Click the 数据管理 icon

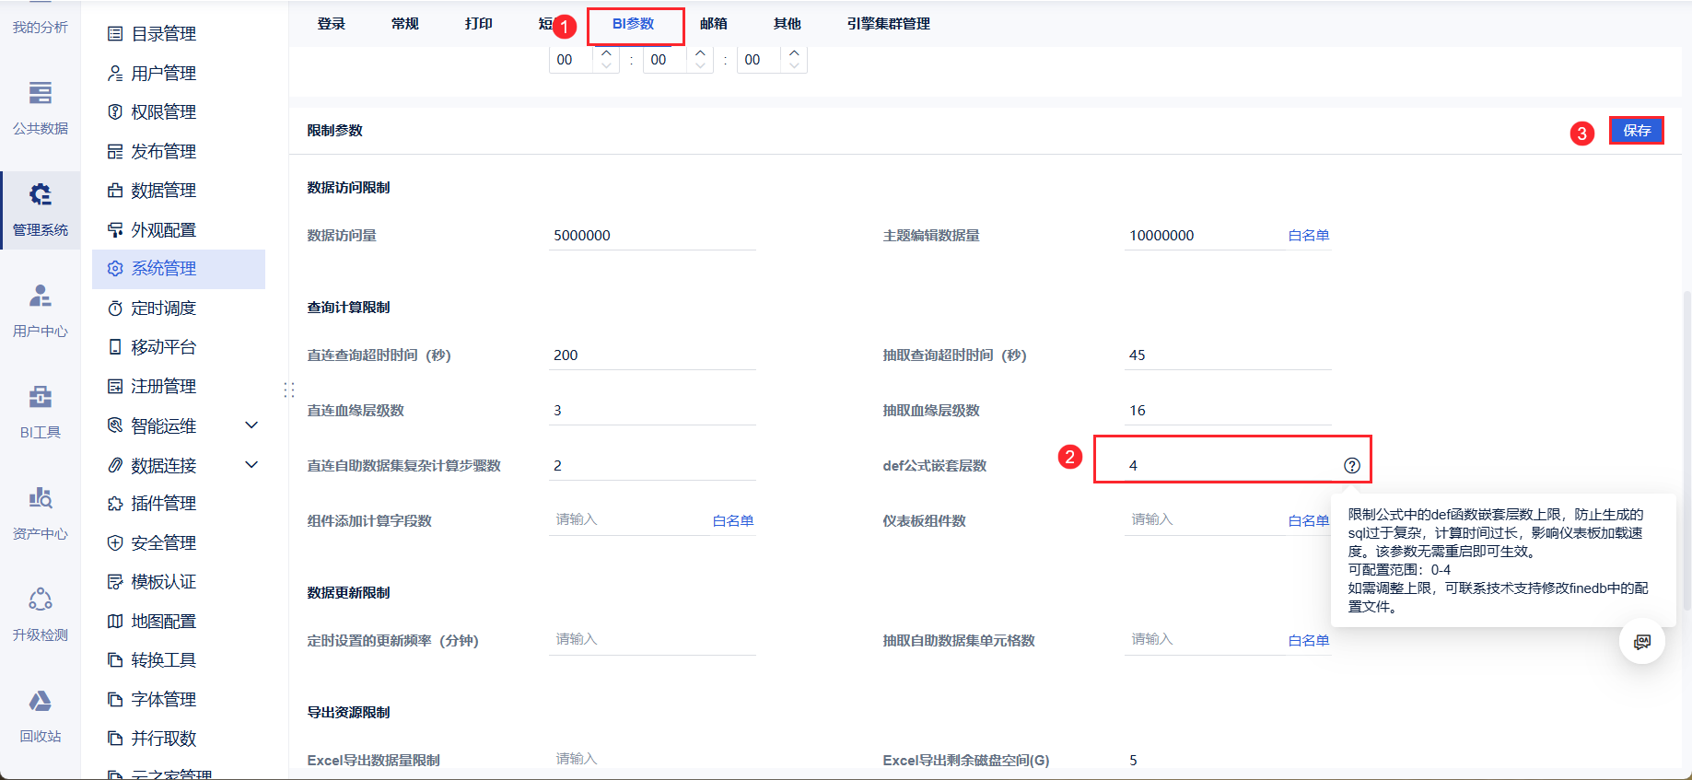[115, 191]
